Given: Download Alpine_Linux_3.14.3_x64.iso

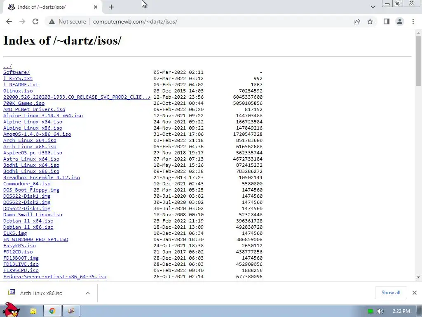Looking at the screenshot, I should pyautogui.click(x=43, y=116).
